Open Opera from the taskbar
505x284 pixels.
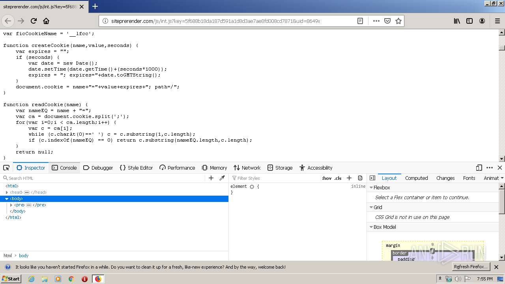[x=84, y=279]
